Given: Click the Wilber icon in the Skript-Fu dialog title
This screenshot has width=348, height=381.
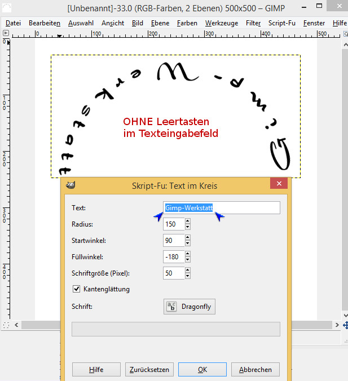Looking at the screenshot, I should point(71,185).
